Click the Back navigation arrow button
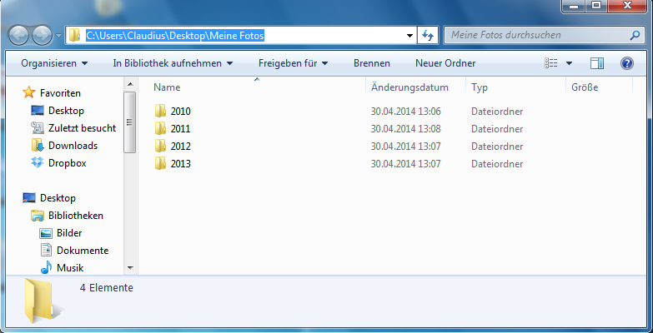Screen dimensions: 653x333 coord(19,35)
